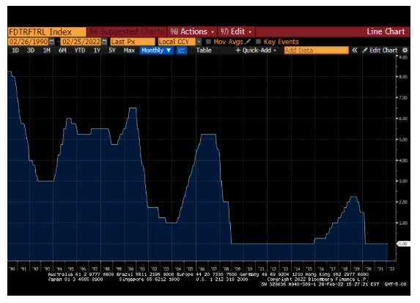420x303 pixels.
Task: Select the 5Y time range
Action: (112, 50)
